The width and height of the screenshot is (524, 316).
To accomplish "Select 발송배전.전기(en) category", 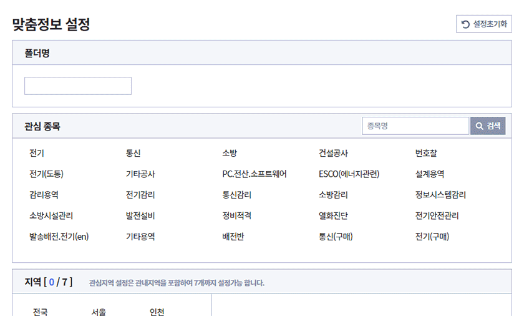I will tap(59, 237).
